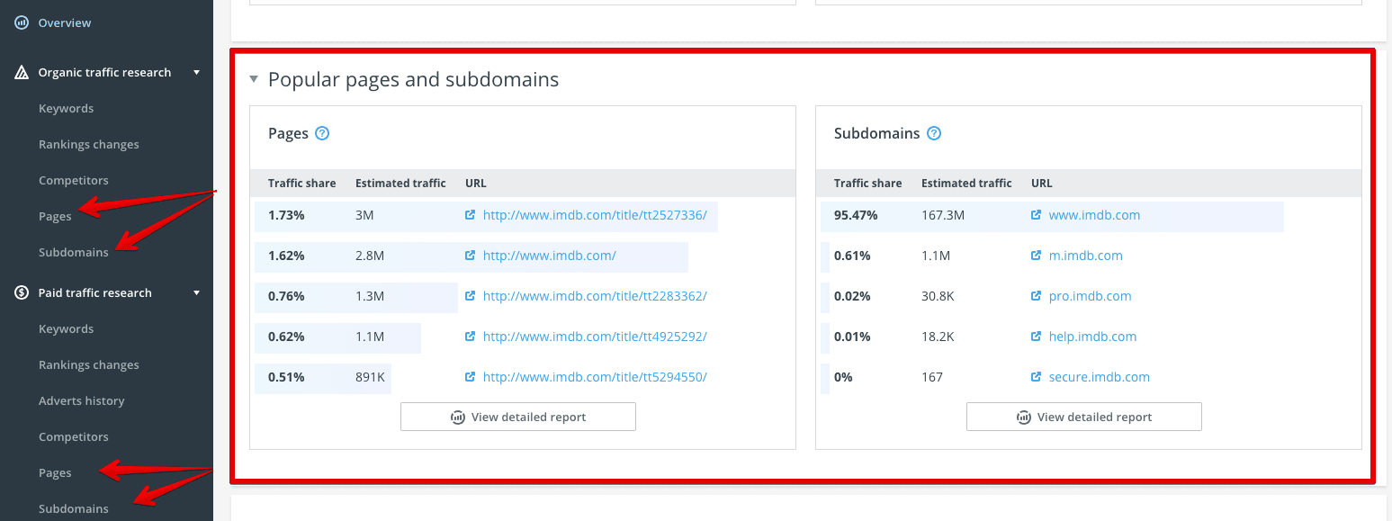Open Rankings changes under Paid traffic research
The height and width of the screenshot is (521, 1392).
(89, 364)
